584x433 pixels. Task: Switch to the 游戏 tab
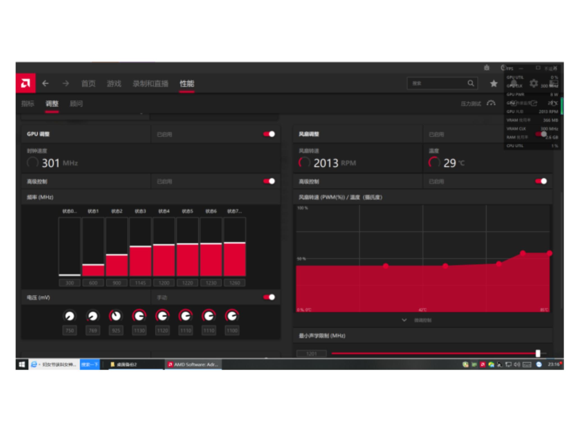114,84
